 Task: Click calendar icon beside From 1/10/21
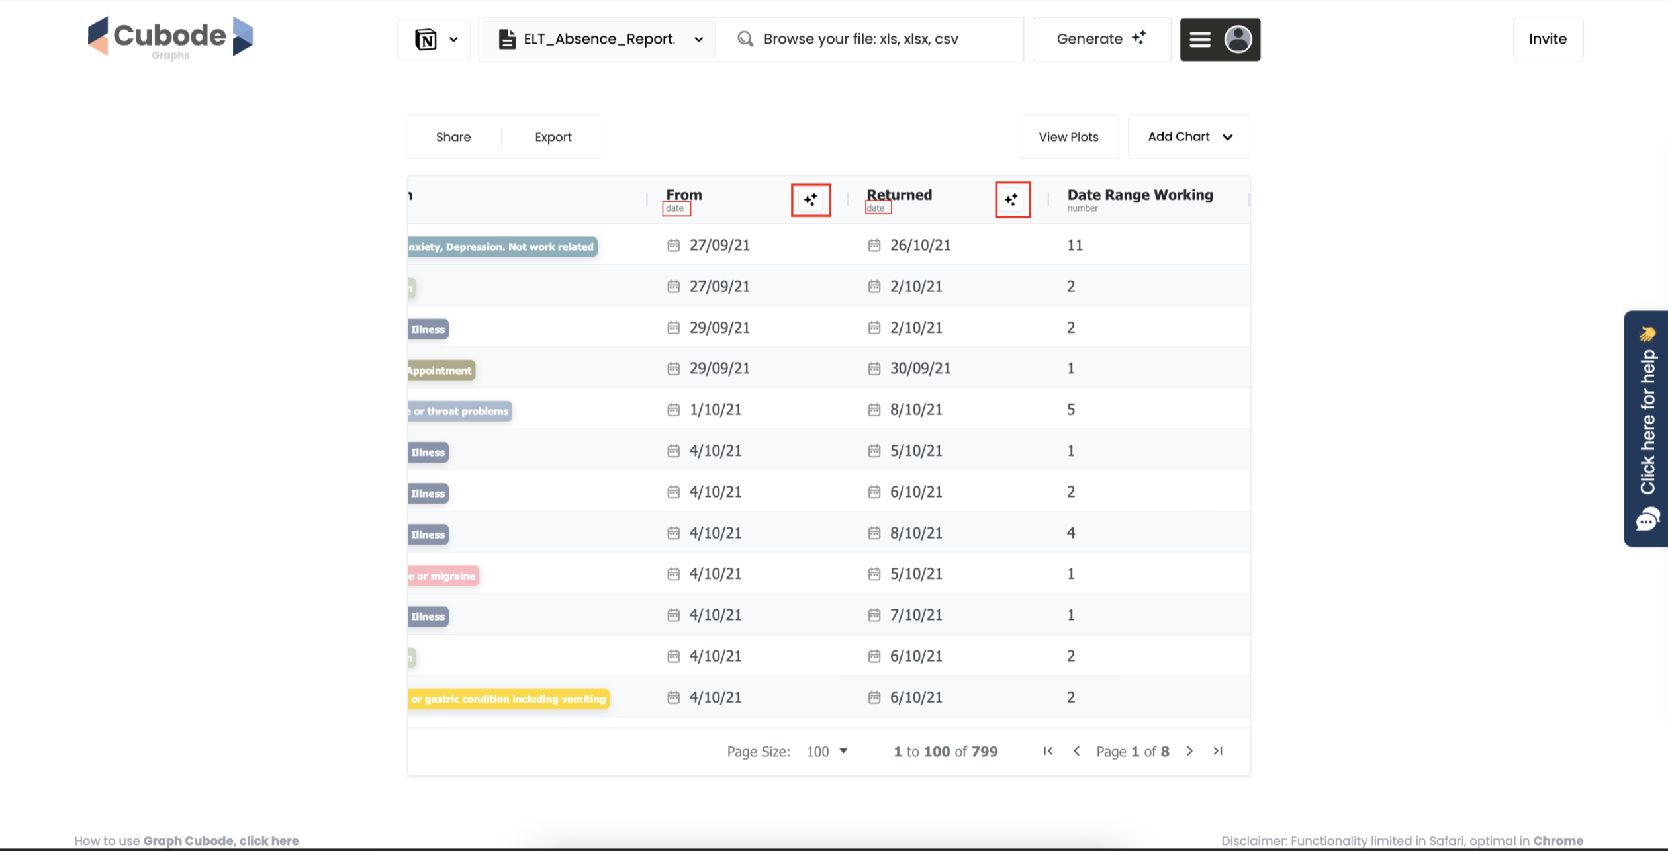pos(673,410)
